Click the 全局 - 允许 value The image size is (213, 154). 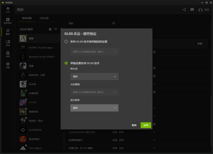point(118,148)
